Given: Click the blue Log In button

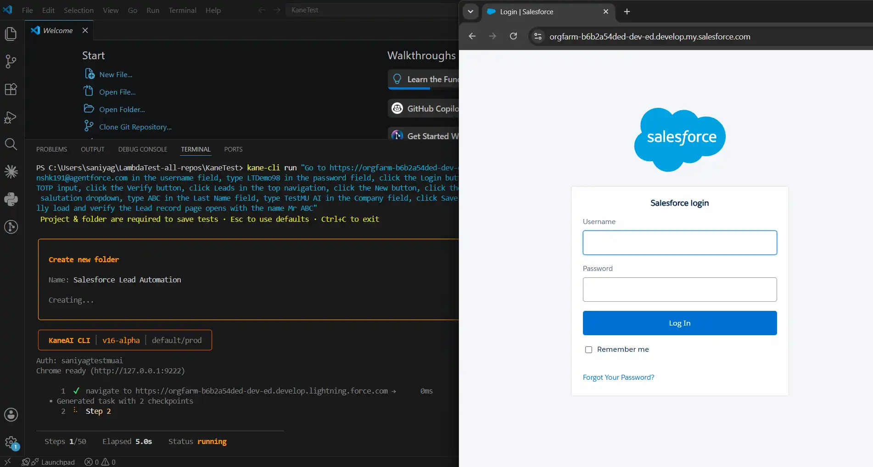Looking at the screenshot, I should coord(680,323).
